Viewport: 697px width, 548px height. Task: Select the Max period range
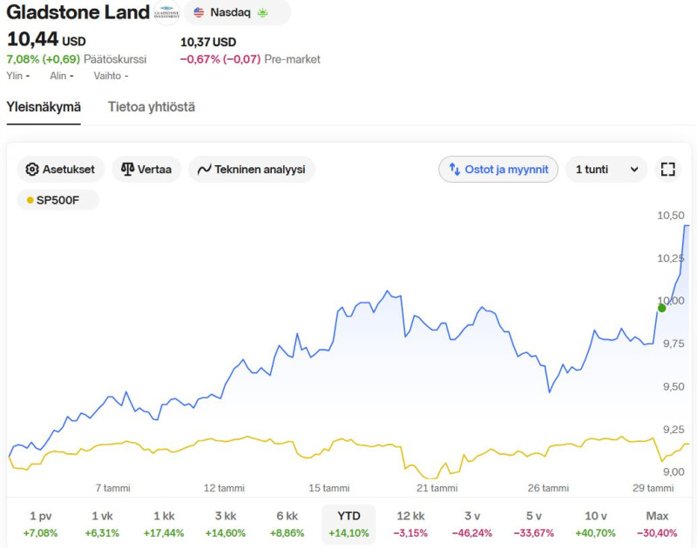657,524
